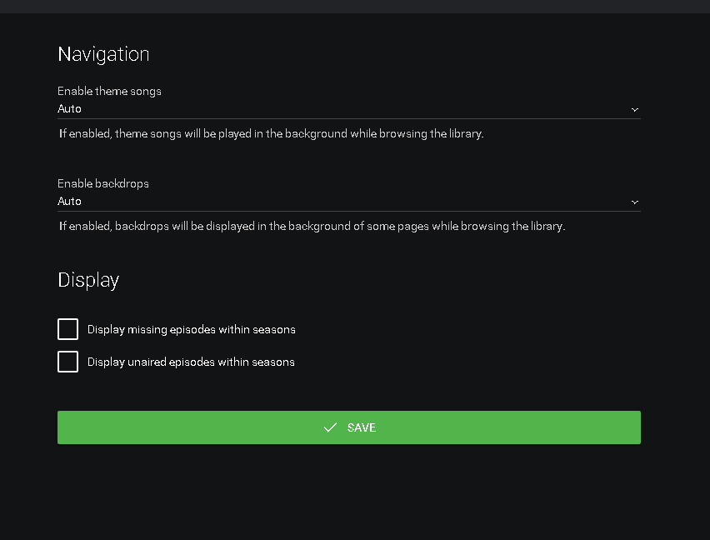This screenshot has height=540, width=710.
Task: Select the 'Auto' value under theme songs
Action: click(x=70, y=109)
